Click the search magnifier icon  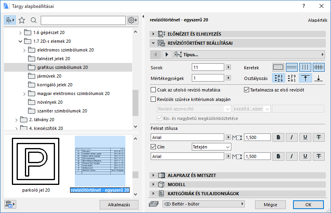(x=33, y=20)
